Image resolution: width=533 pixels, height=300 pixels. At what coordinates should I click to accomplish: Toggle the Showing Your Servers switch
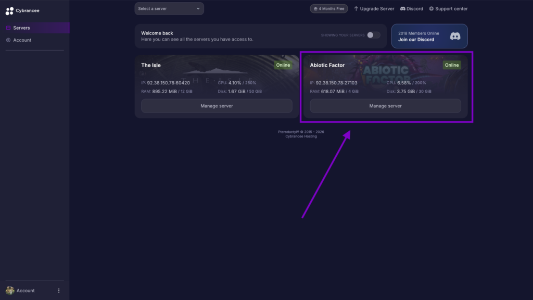(x=373, y=35)
